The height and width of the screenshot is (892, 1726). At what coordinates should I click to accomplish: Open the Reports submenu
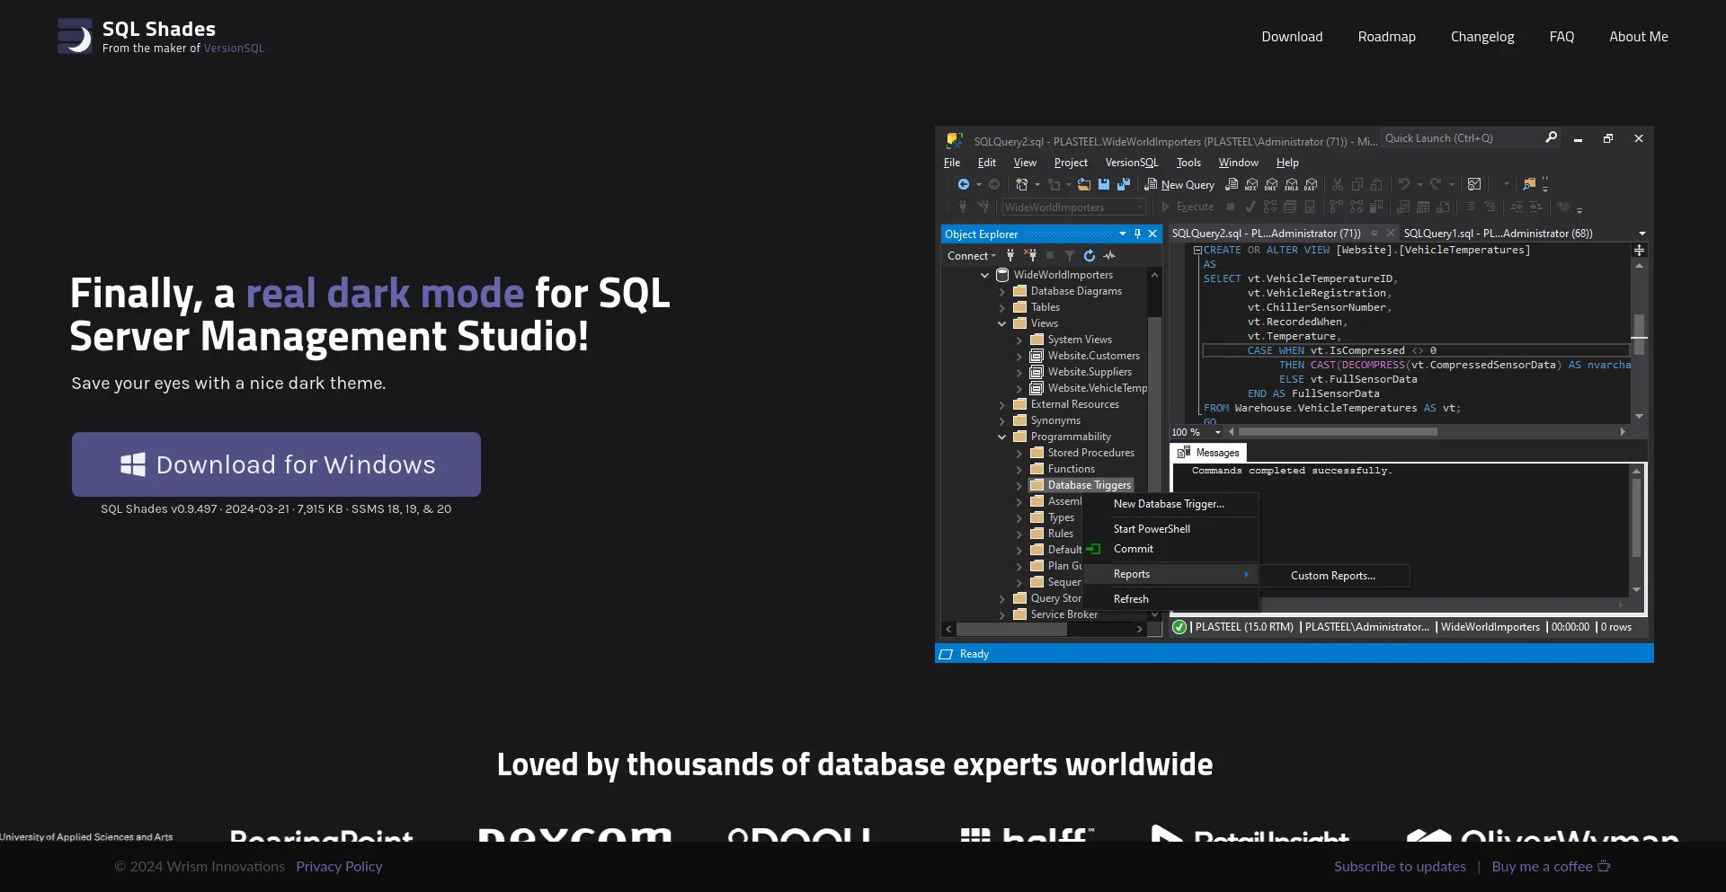pyautogui.click(x=1169, y=574)
